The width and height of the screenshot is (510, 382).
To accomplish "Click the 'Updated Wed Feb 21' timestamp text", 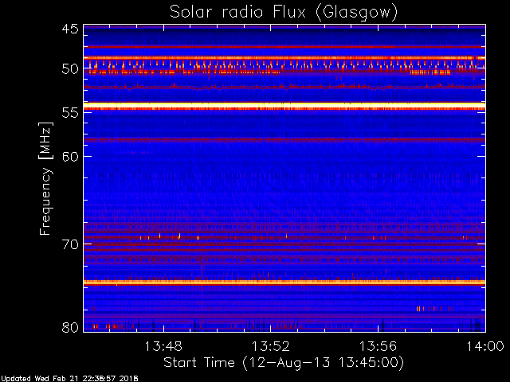I will pyautogui.click(x=69, y=379).
